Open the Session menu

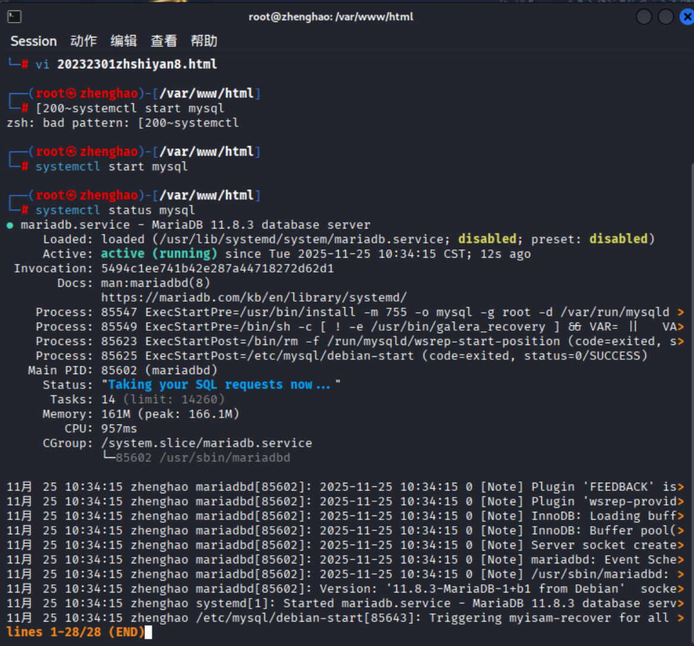coord(34,41)
